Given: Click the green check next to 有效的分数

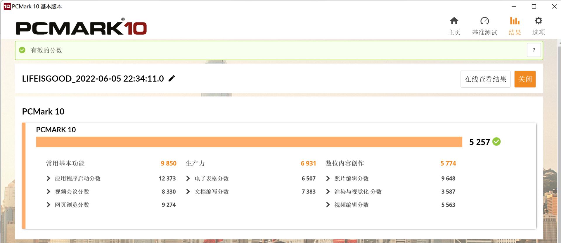Looking at the screenshot, I should coord(22,50).
